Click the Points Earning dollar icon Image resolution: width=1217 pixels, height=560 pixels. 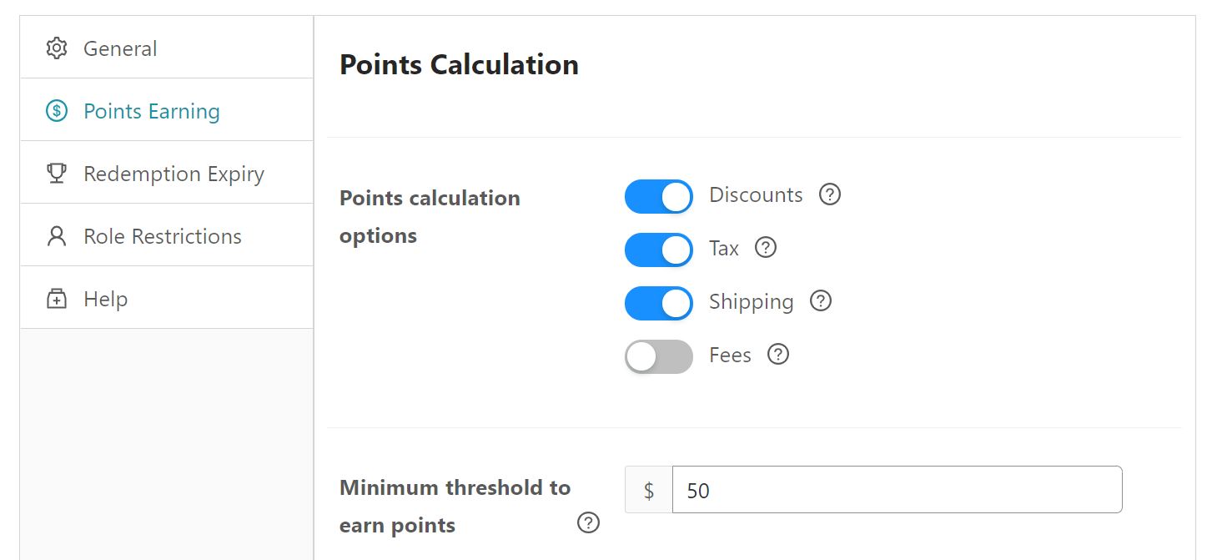57,111
